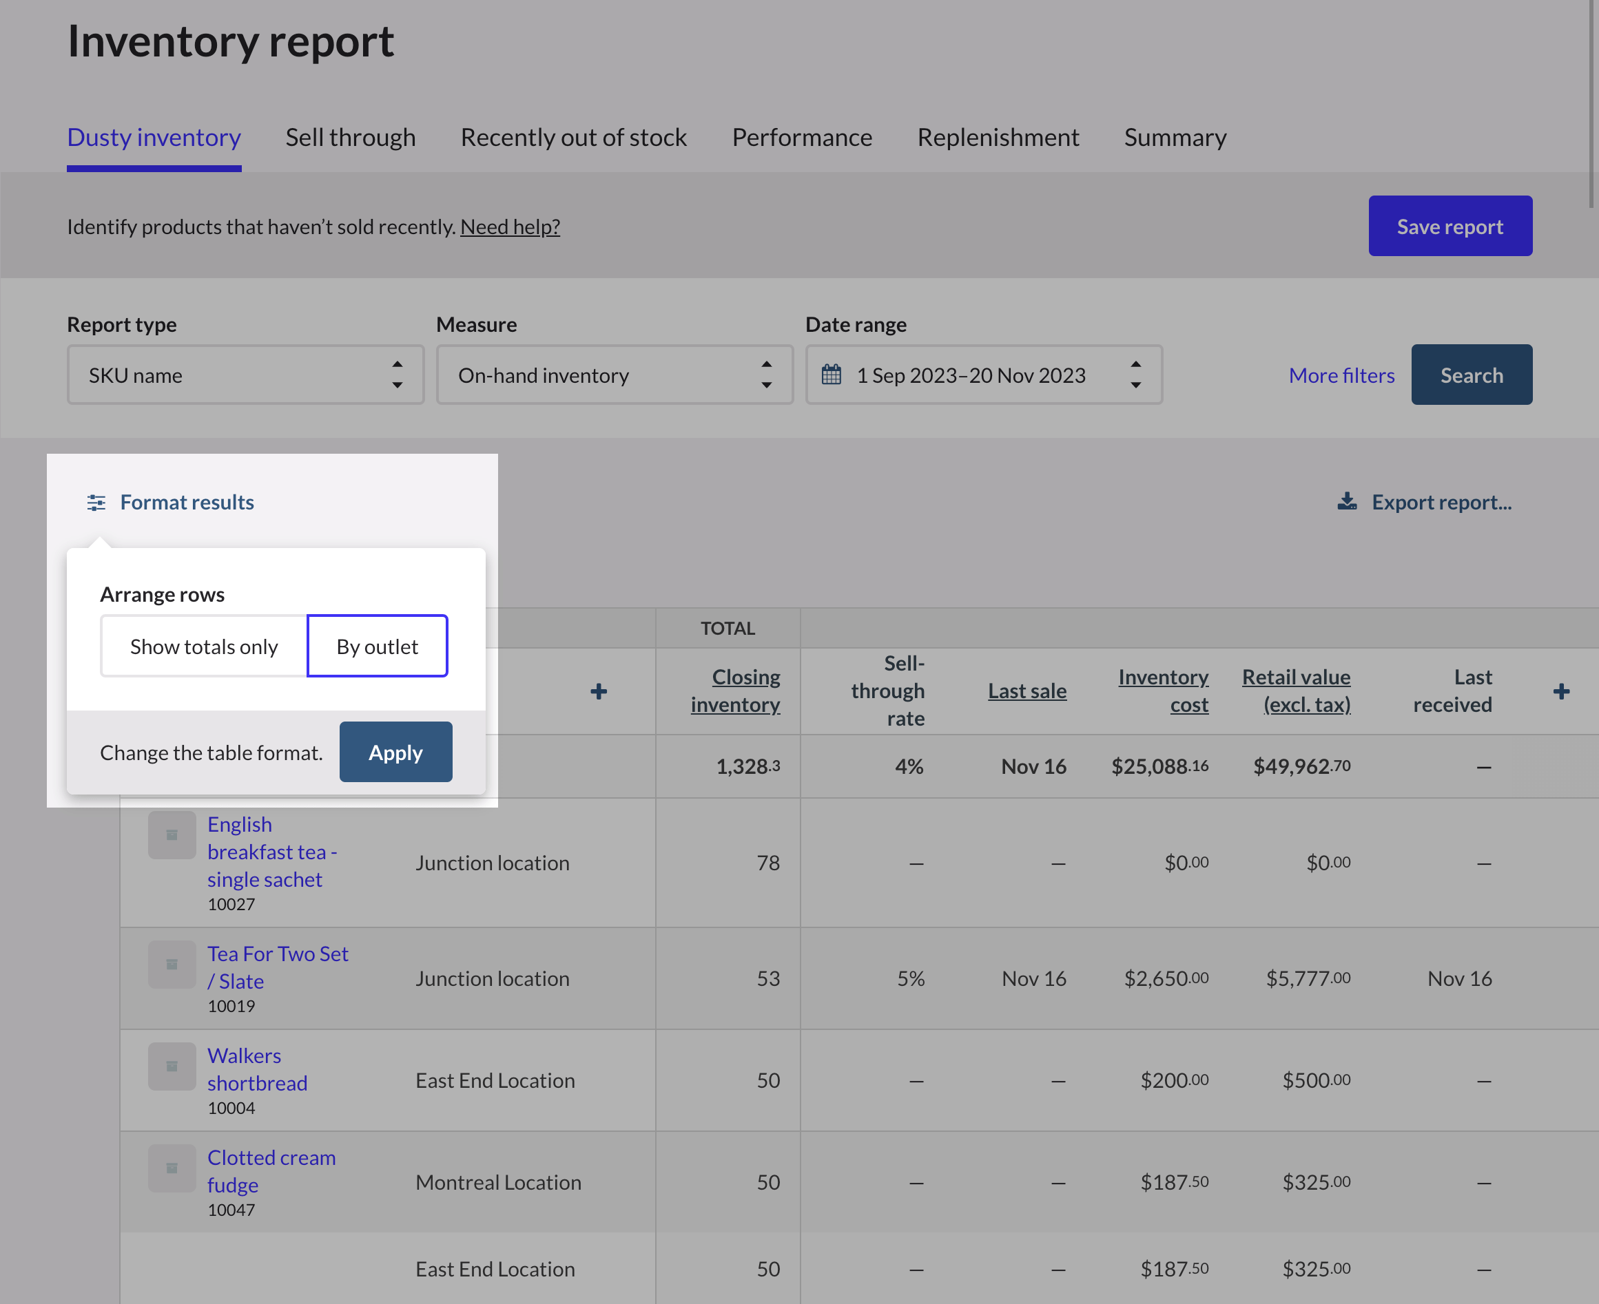The width and height of the screenshot is (1599, 1304).
Task: Click plus icon after Last received column
Action: [x=1561, y=691]
